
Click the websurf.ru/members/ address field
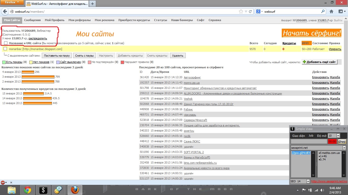[x=126, y=12]
